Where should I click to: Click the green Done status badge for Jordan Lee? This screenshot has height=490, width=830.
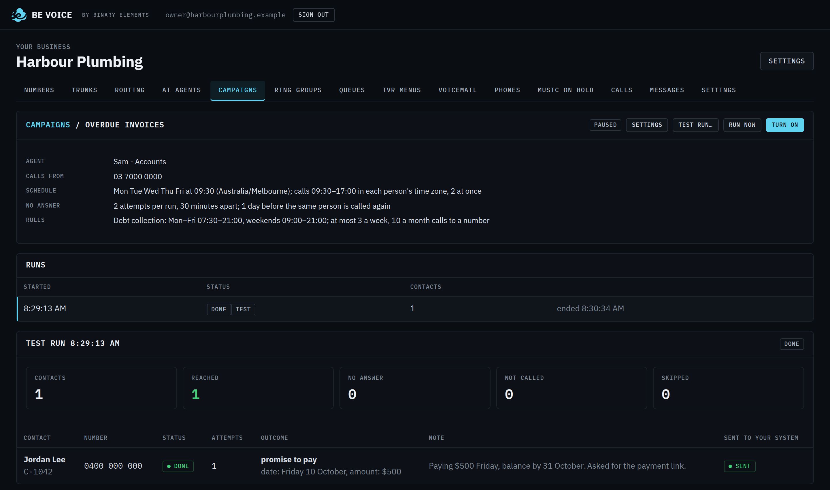(x=178, y=466)
